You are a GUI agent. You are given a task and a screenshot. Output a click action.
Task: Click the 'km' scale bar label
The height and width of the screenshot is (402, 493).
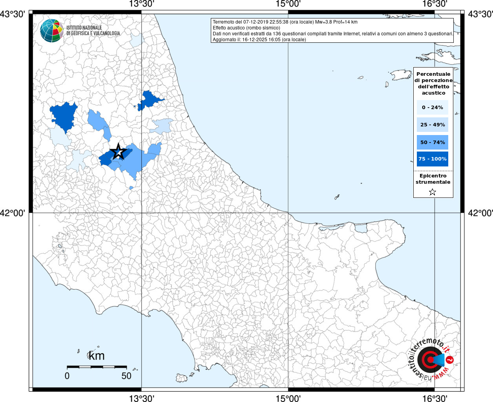coord(96,356)
